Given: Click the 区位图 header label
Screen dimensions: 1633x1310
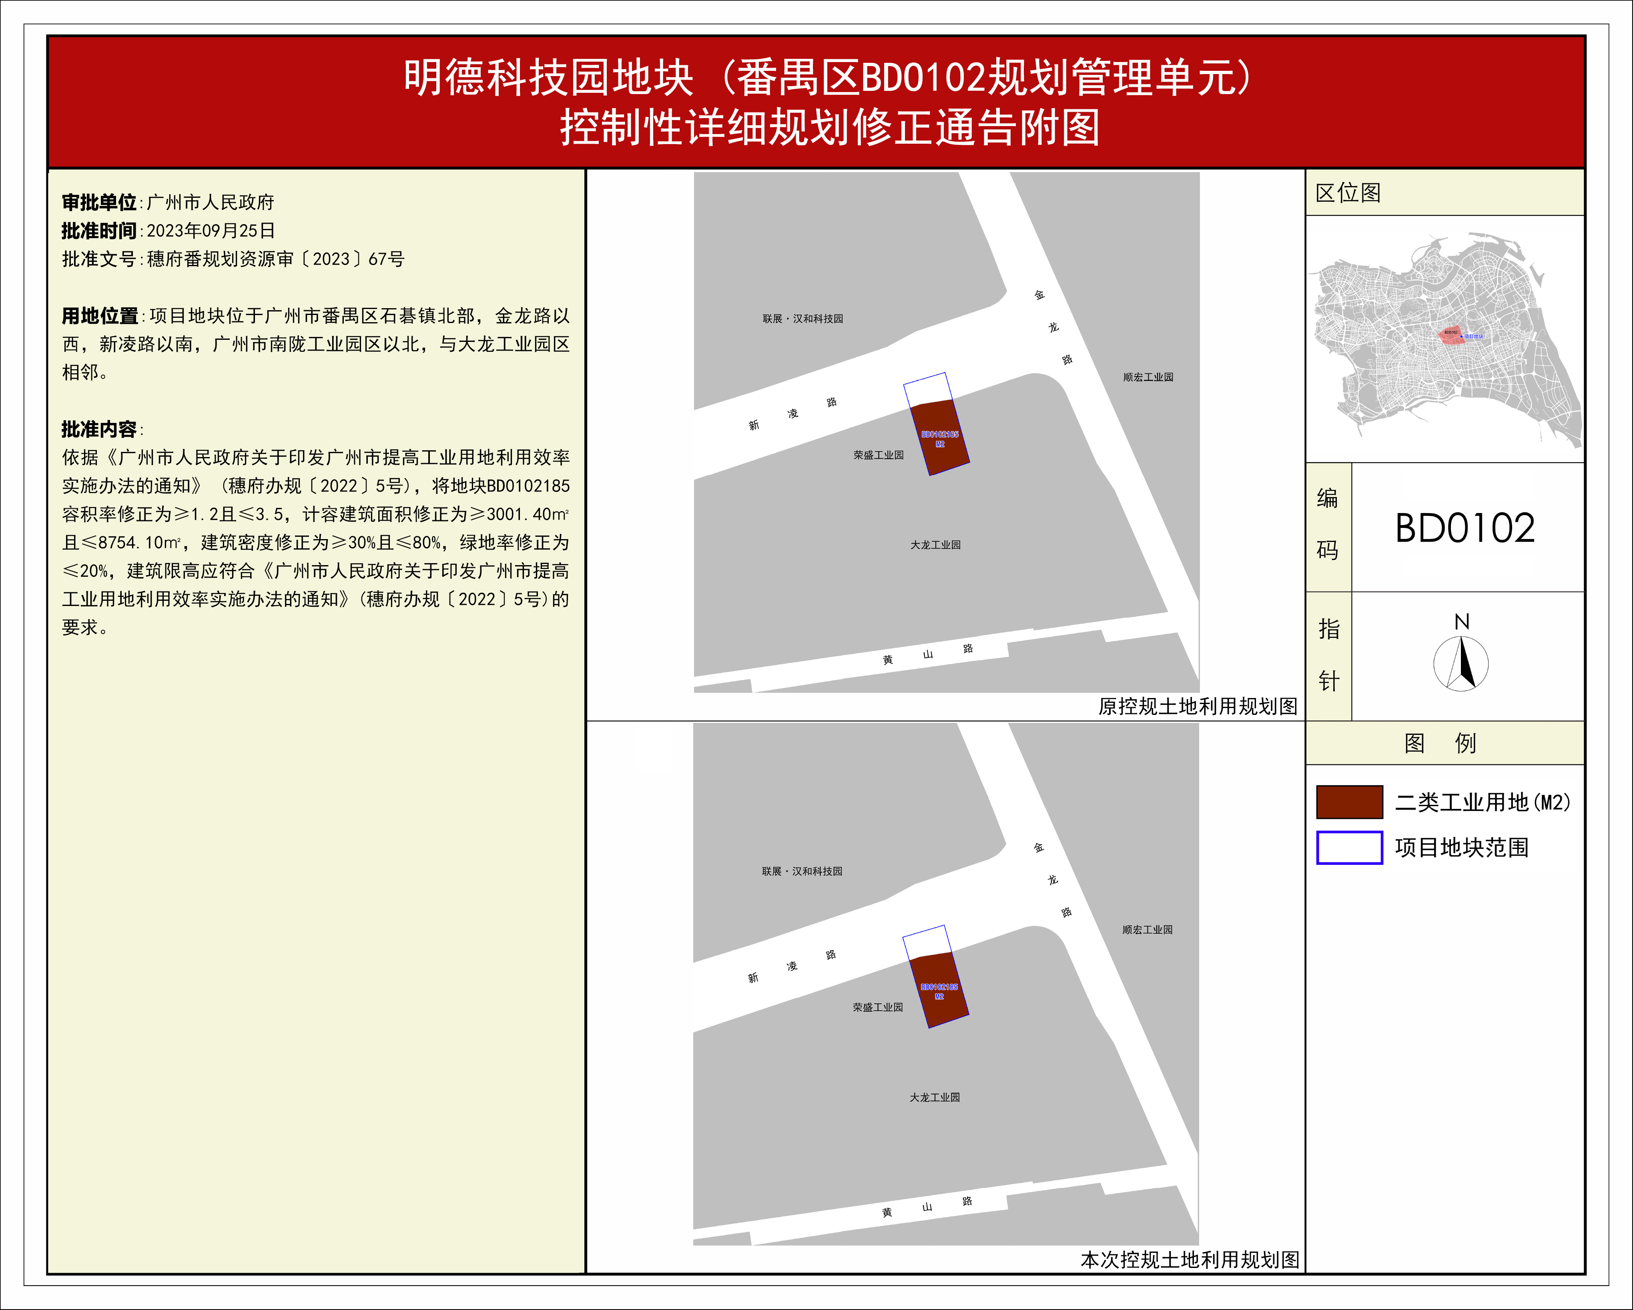Looking at the screenshot, I should [1348, 193].
